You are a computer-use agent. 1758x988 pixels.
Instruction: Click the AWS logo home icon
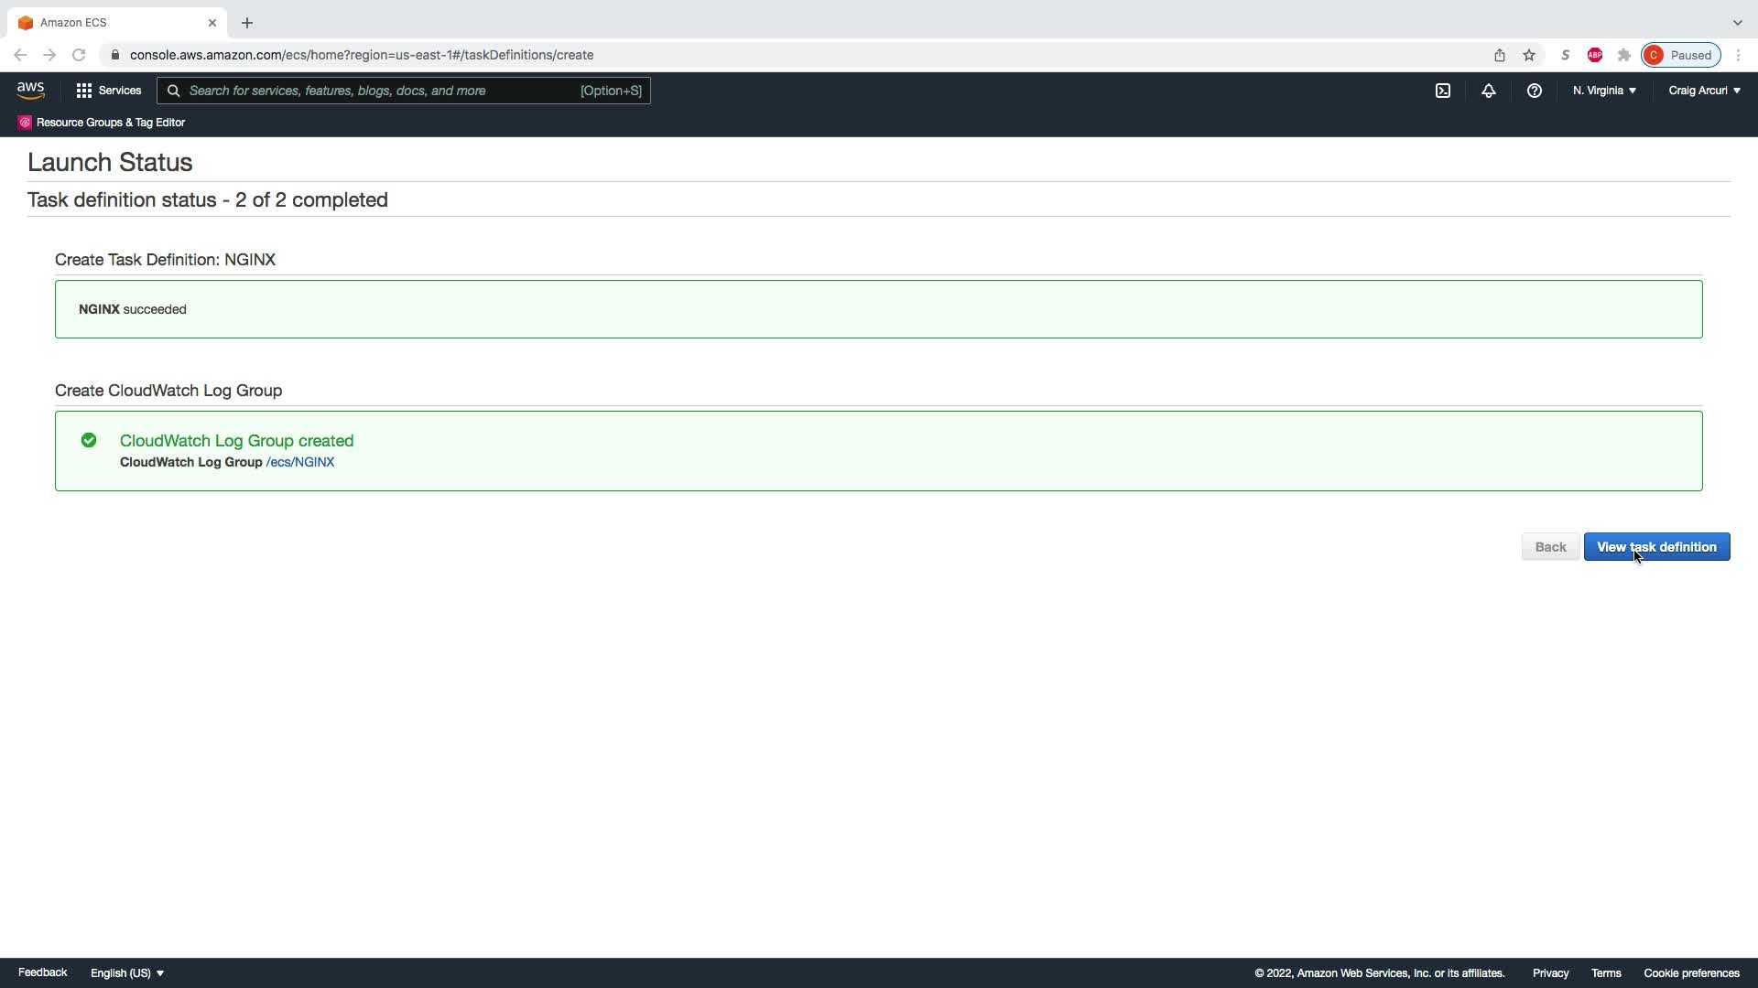[x=30, y=90]
